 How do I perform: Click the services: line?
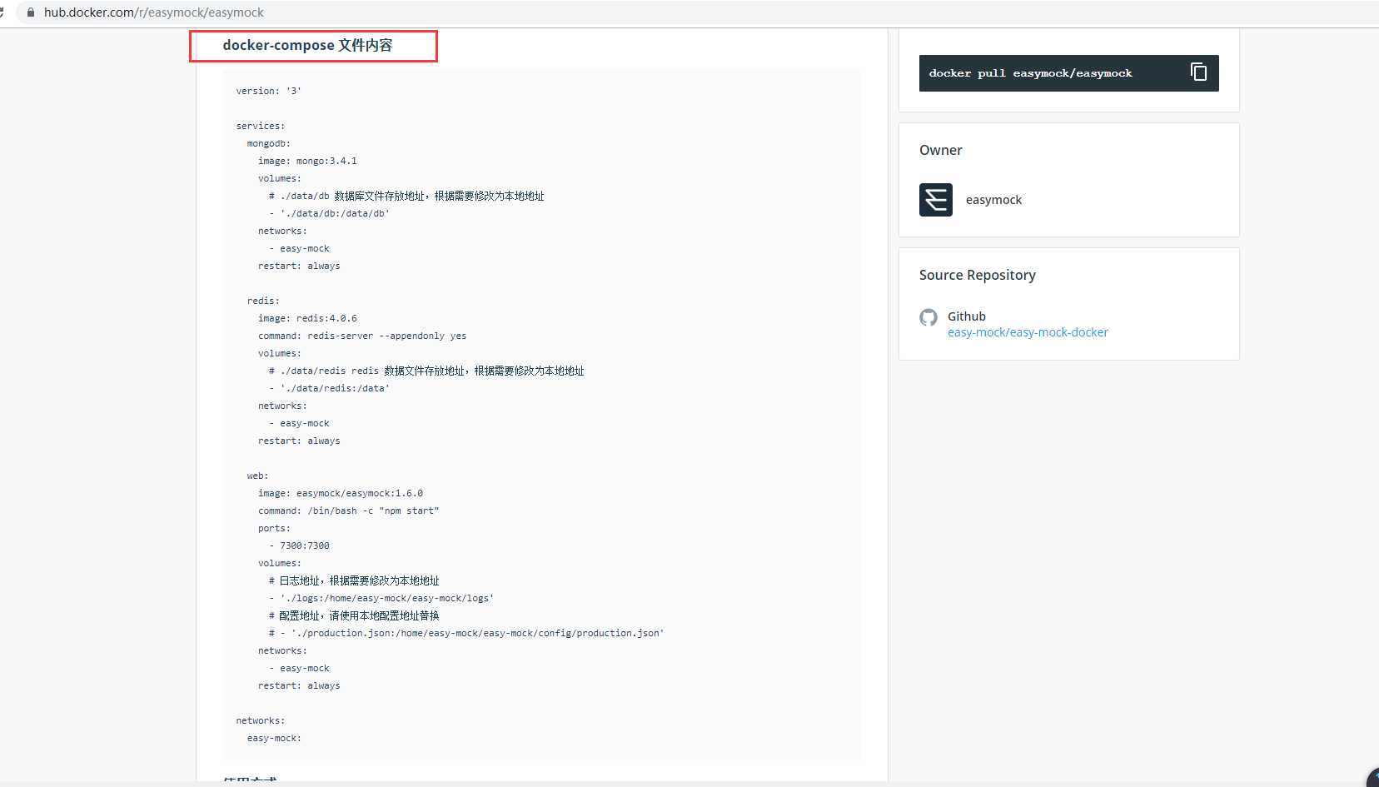[x=260, y=126]
